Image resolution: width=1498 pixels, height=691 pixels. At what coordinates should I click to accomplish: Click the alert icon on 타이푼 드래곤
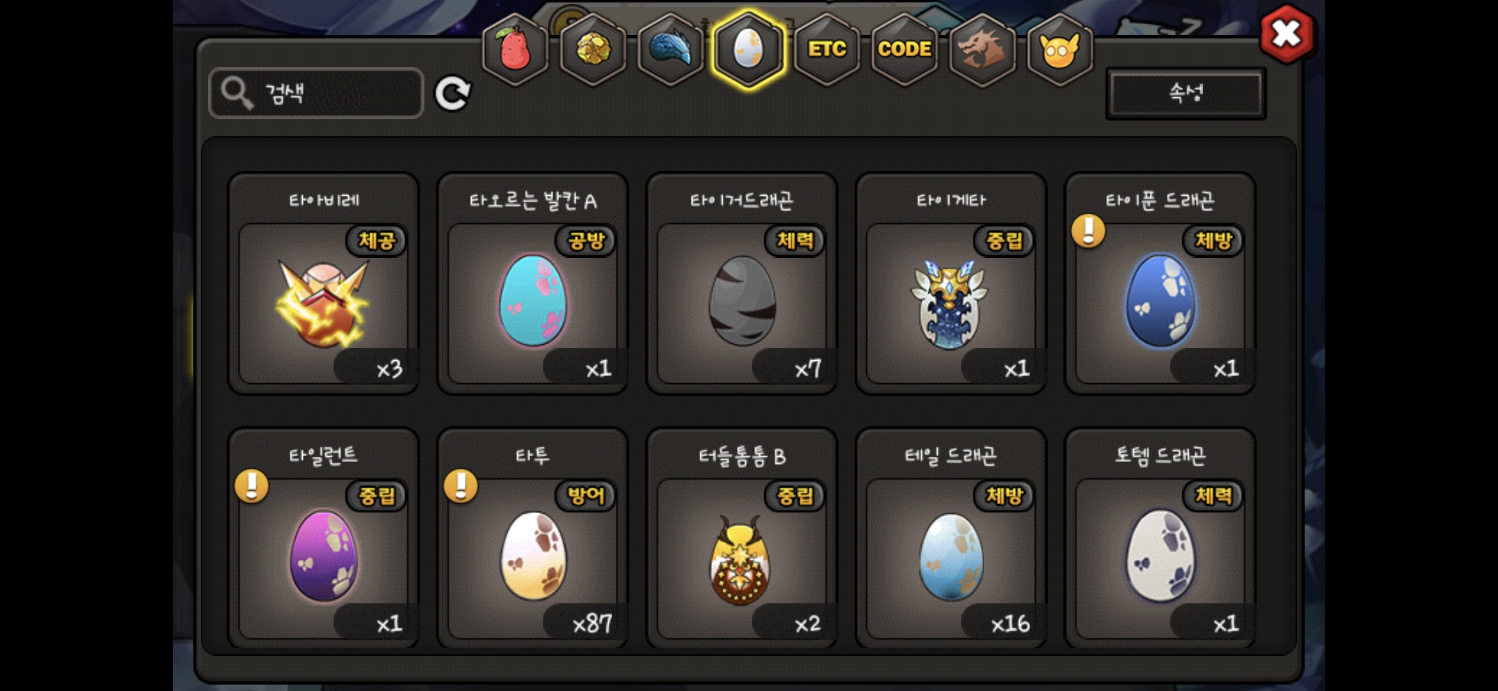[x=1088, y=230]
